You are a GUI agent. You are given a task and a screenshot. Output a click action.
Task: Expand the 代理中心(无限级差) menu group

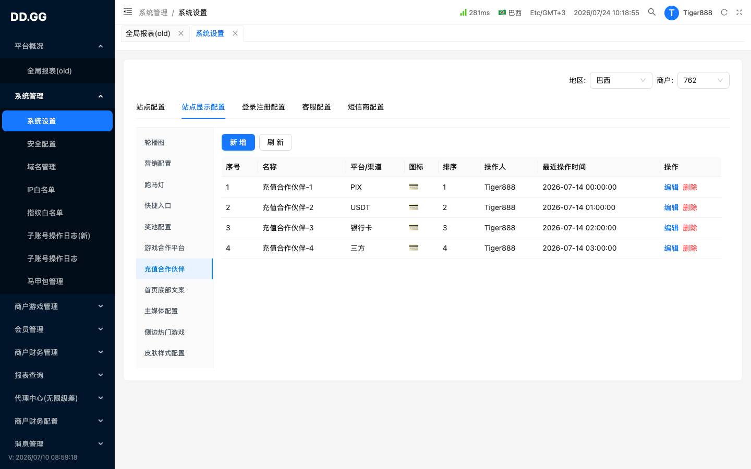point(57,398)
